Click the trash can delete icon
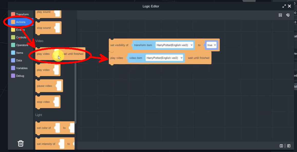Viewport: 297px width, 152px height. pos(21,143)
